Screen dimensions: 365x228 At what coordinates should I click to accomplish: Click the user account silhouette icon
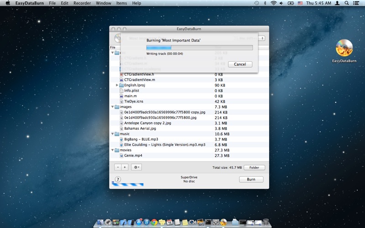click(337, 3)
